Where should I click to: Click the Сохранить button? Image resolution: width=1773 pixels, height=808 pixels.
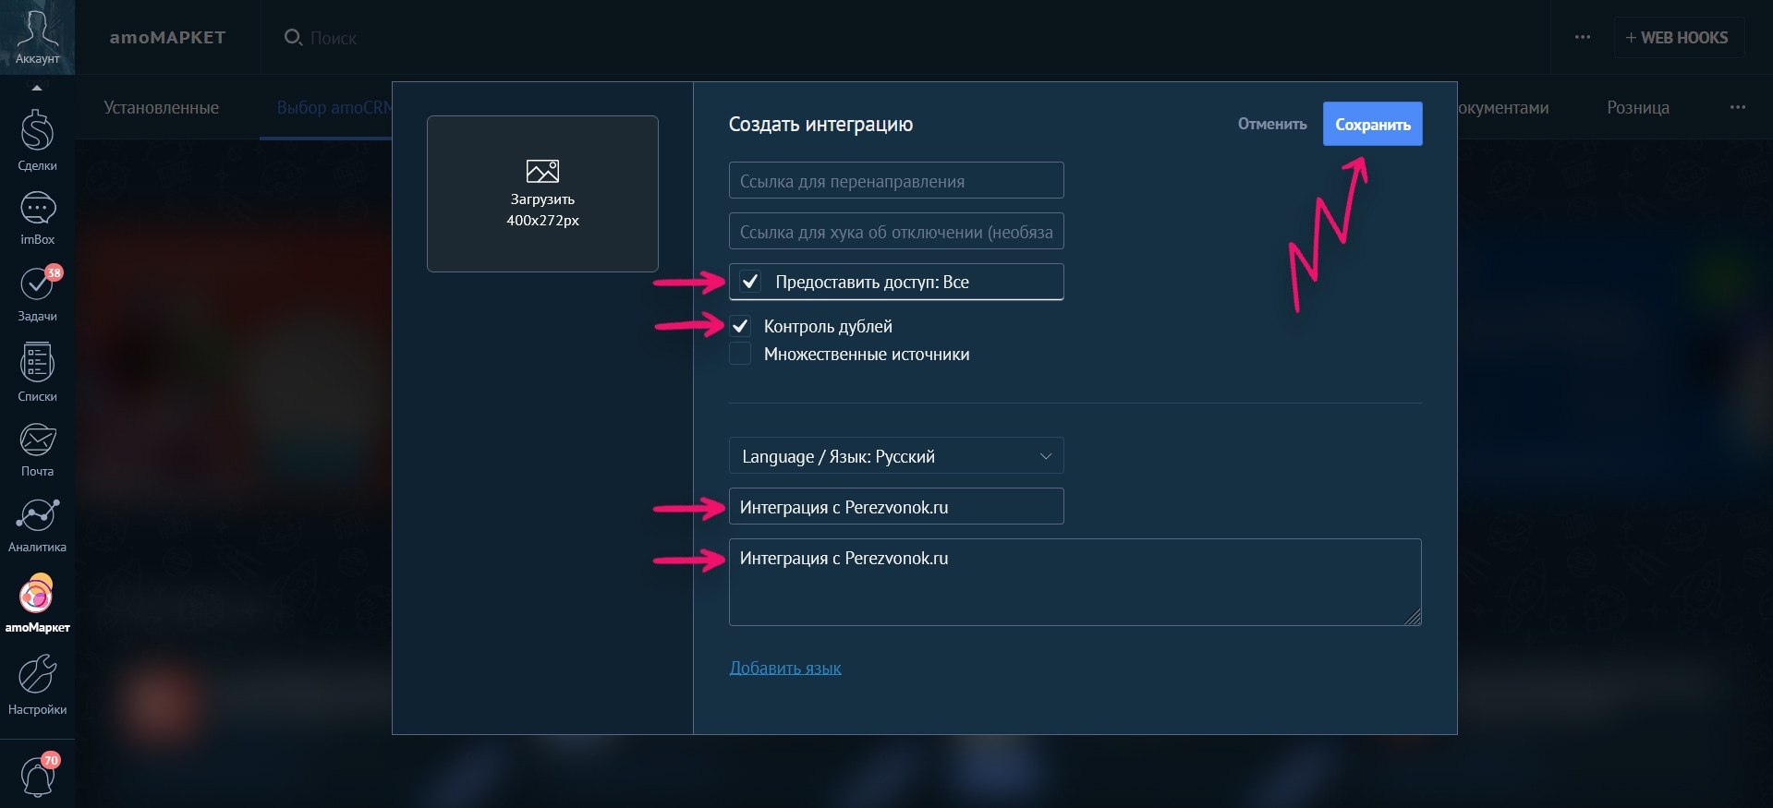(1372, 124)
